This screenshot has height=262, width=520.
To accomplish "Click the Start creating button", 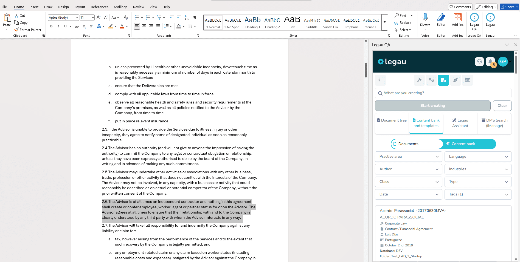I will coord(432,106).
